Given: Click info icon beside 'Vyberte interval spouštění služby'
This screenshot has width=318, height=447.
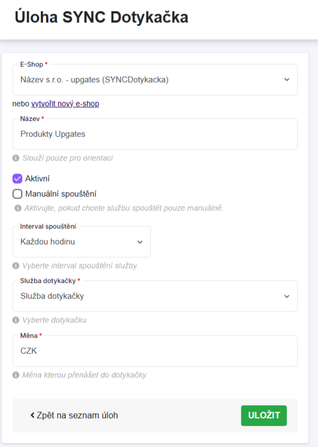Looking at the screenshot, I should (16, 266).
